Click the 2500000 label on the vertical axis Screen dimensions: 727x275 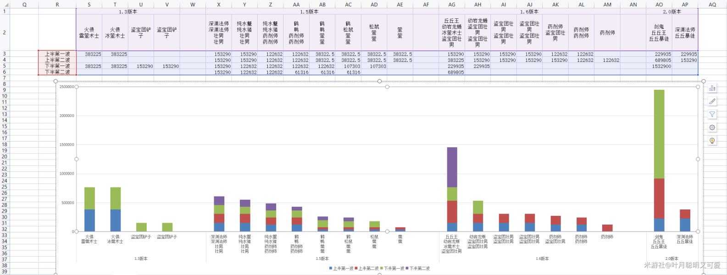[x=67, y=87]
